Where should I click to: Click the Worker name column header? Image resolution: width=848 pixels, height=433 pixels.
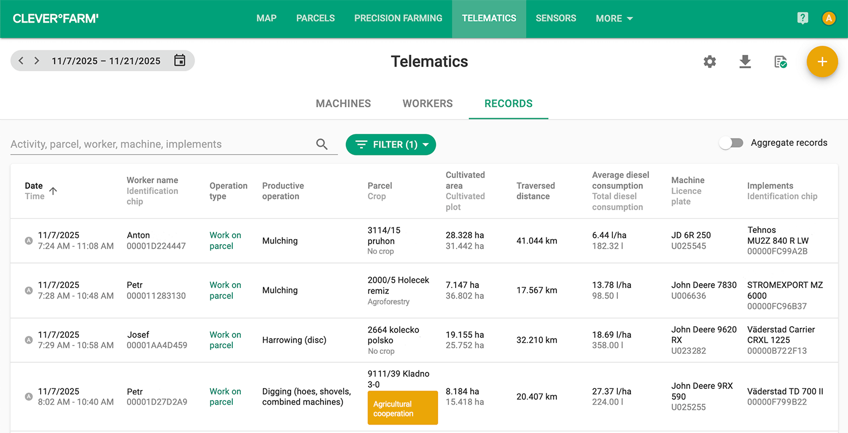[x=152, y=180]
